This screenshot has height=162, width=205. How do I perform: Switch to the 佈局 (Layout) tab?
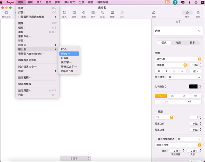click(x=178, y=43)
